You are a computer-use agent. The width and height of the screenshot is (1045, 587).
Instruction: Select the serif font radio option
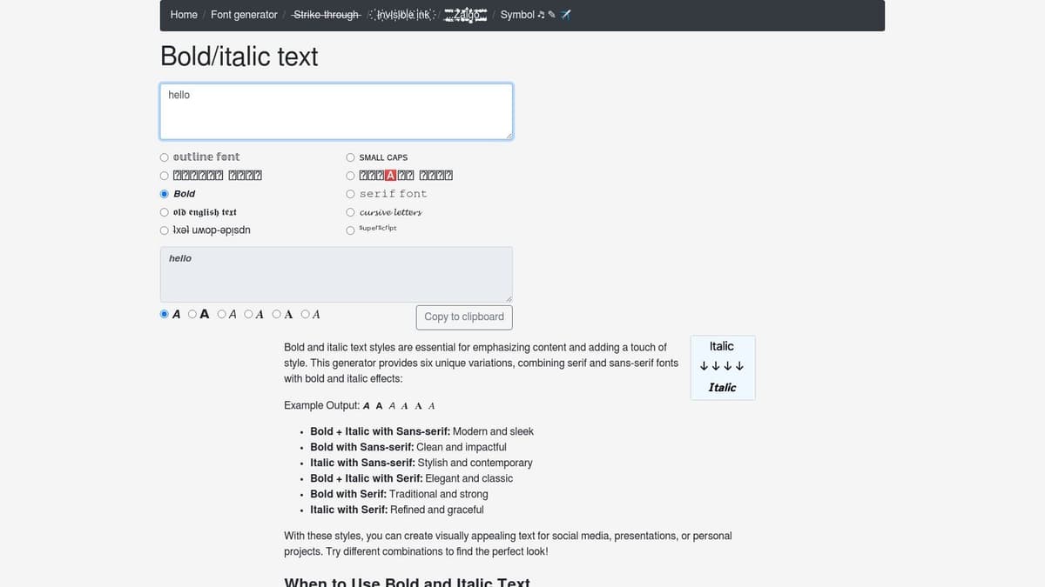350,194
